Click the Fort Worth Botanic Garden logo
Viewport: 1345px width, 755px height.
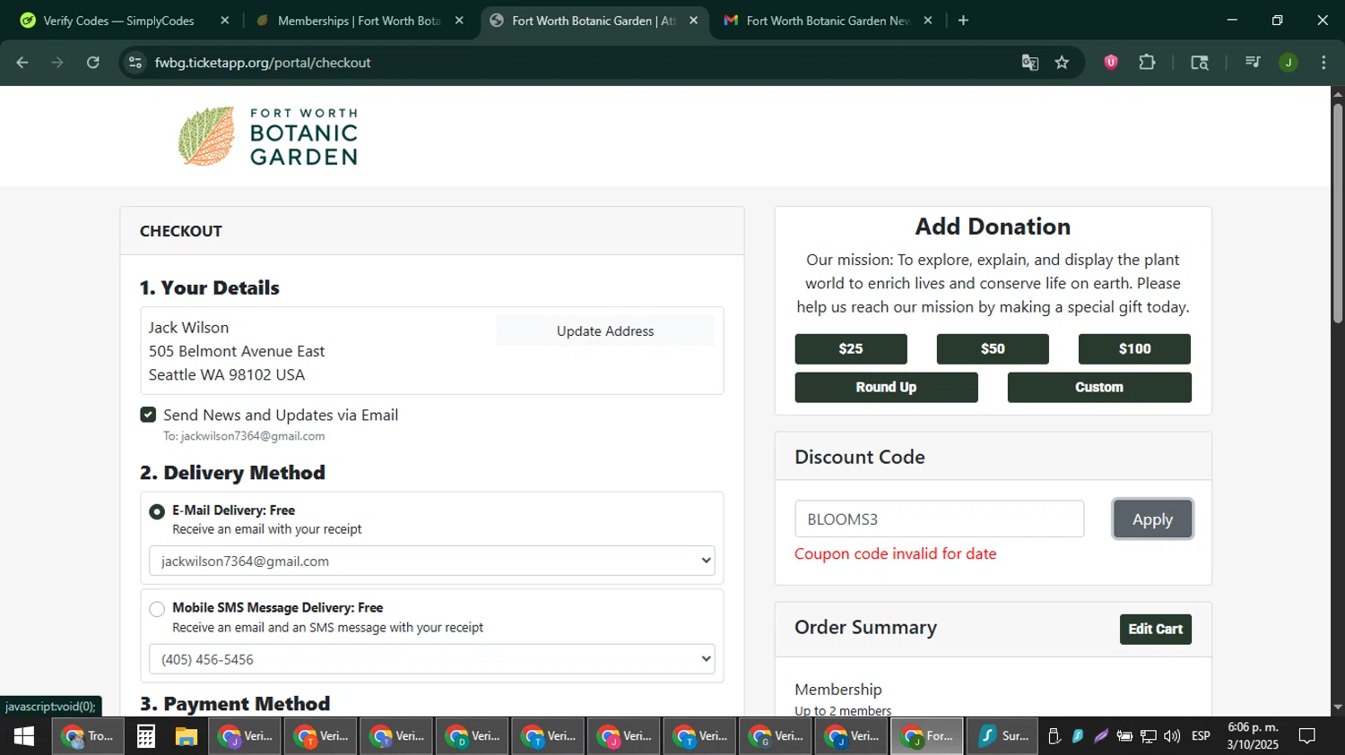(268, 136)
